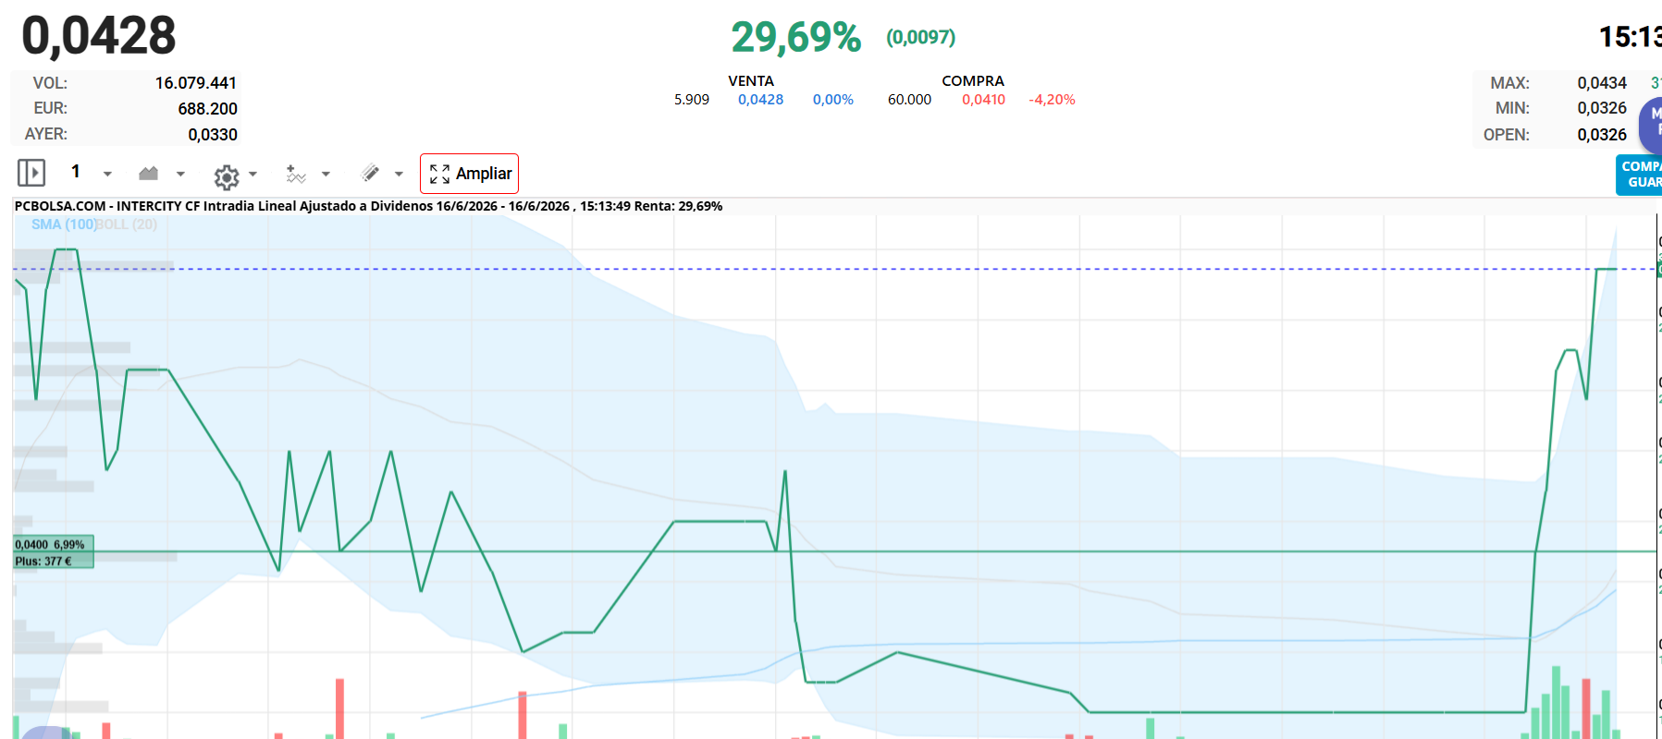Viewport: 1662px width, 739px height.
Task: Click the COMPRA price 0,0410
Action: click(983, 100)
